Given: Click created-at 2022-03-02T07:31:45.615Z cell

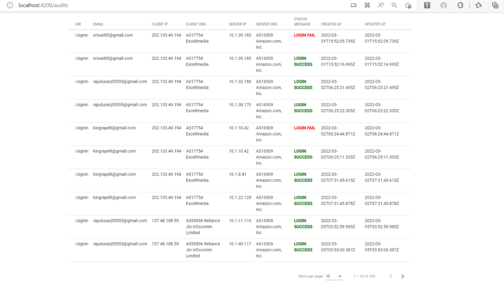Looking at the screenshot, I should coord(338,177).
